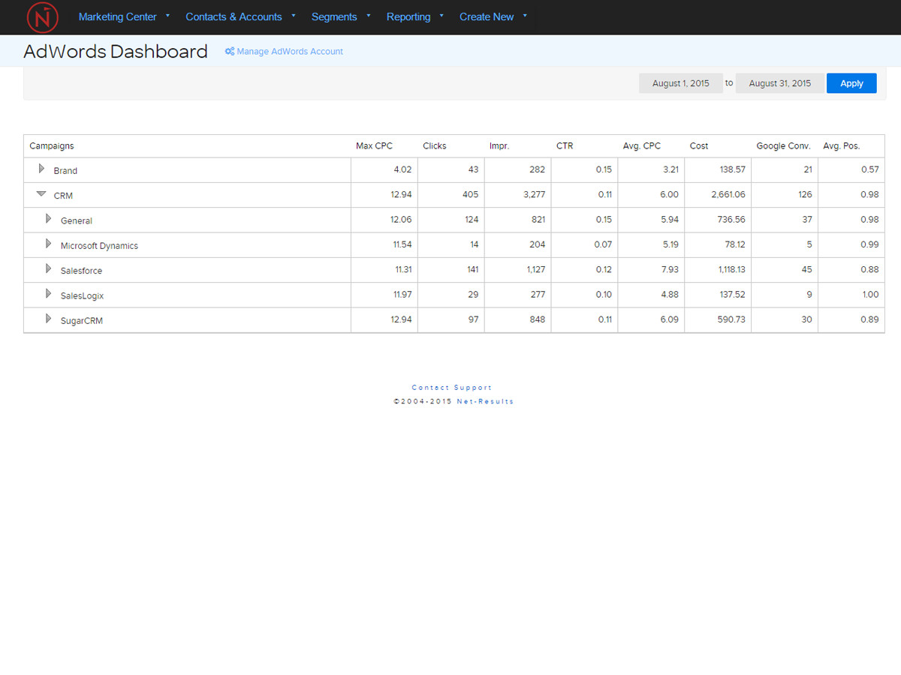Image resolution: width=901 pixels, height=675 pixels.
Task: Click the SugarCRM cost value 590.73
Action: click(731, 319)
